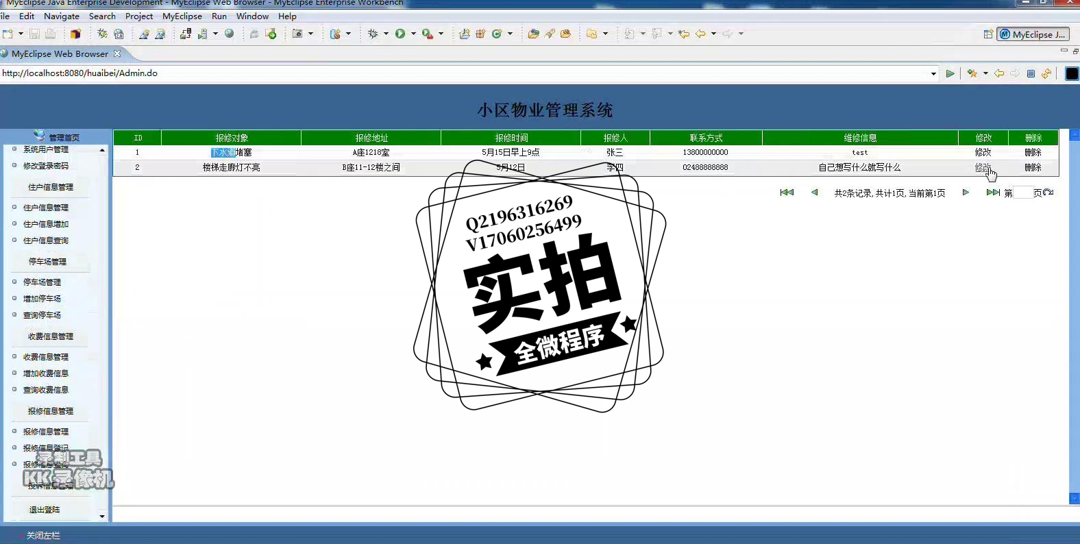Click the green Run toolbar icon
The height and width of the screenshot is (544, 1080).
tap(400, 34)
